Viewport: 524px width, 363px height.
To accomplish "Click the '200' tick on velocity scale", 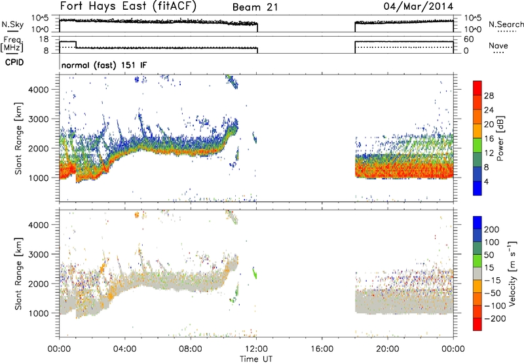I will [492, 229].
